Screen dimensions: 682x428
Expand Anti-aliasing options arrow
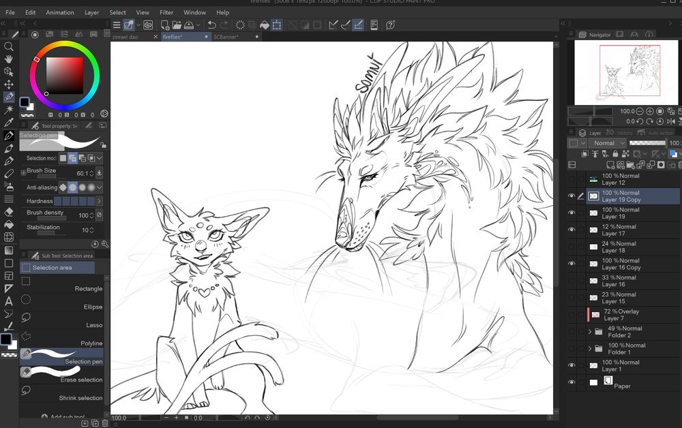pos(100,187)
